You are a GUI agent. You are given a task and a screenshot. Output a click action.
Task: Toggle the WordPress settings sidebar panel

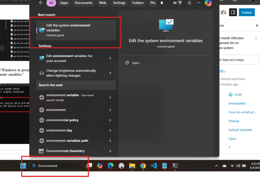click(233, 12)
